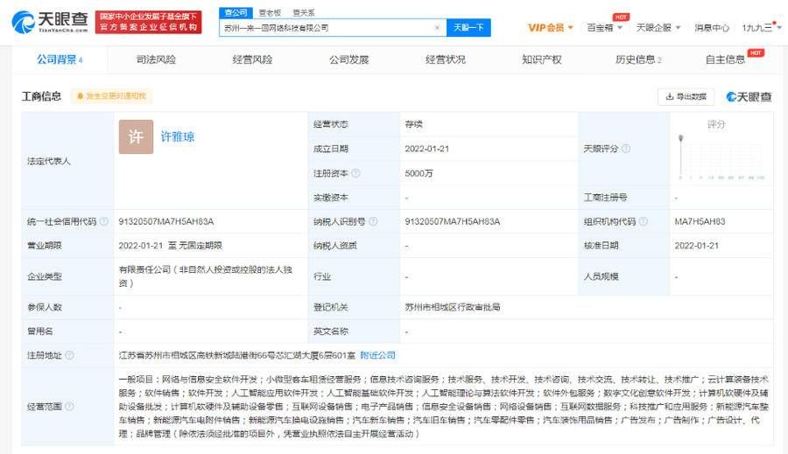The image size is (788, 454).
Task: Switch to the 历史信息 tab
Action: [x=638, y=59]
